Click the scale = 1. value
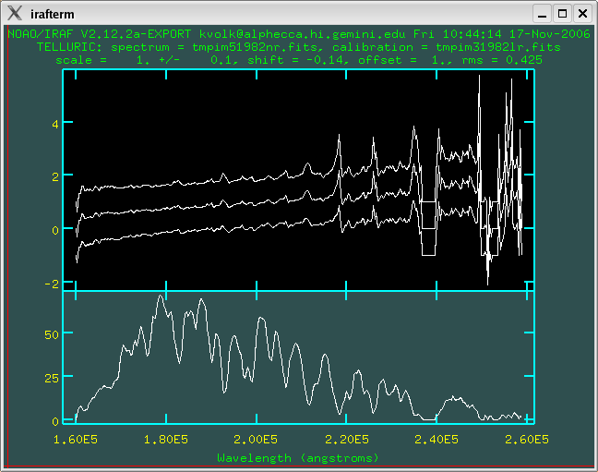Viewport: 598px width, 472px height. tap(103, 60)
